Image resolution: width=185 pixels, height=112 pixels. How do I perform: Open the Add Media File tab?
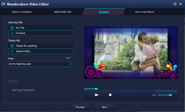(x=63, y=12)
